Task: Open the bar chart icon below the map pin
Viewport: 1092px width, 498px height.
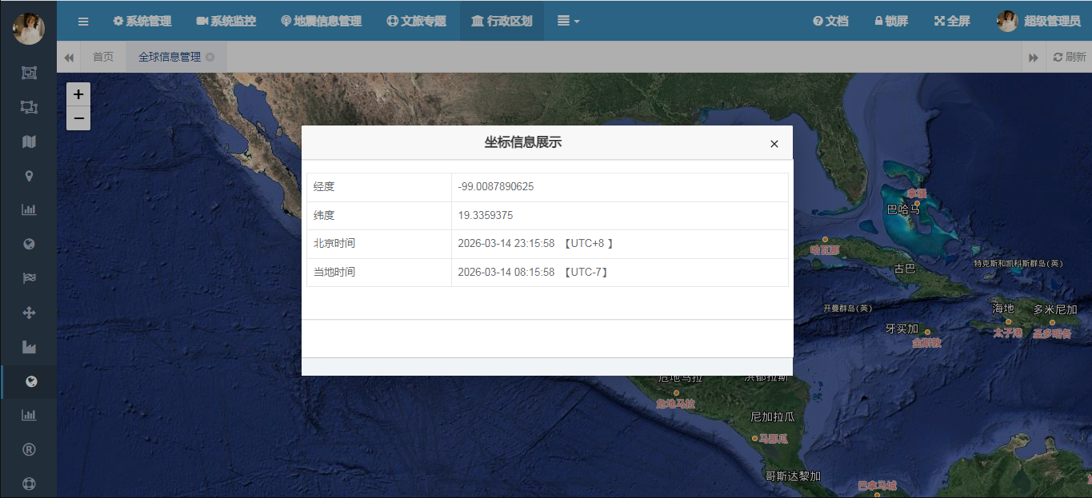Action: click(29, 210)
